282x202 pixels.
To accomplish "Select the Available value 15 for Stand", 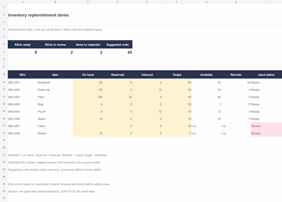I will (x=206, y=119).
